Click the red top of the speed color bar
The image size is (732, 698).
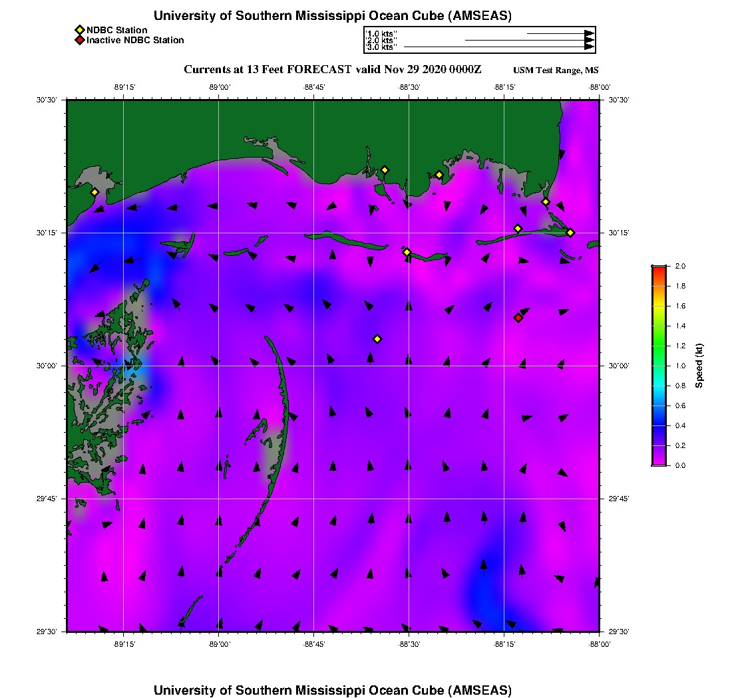[x=658, y=268]
